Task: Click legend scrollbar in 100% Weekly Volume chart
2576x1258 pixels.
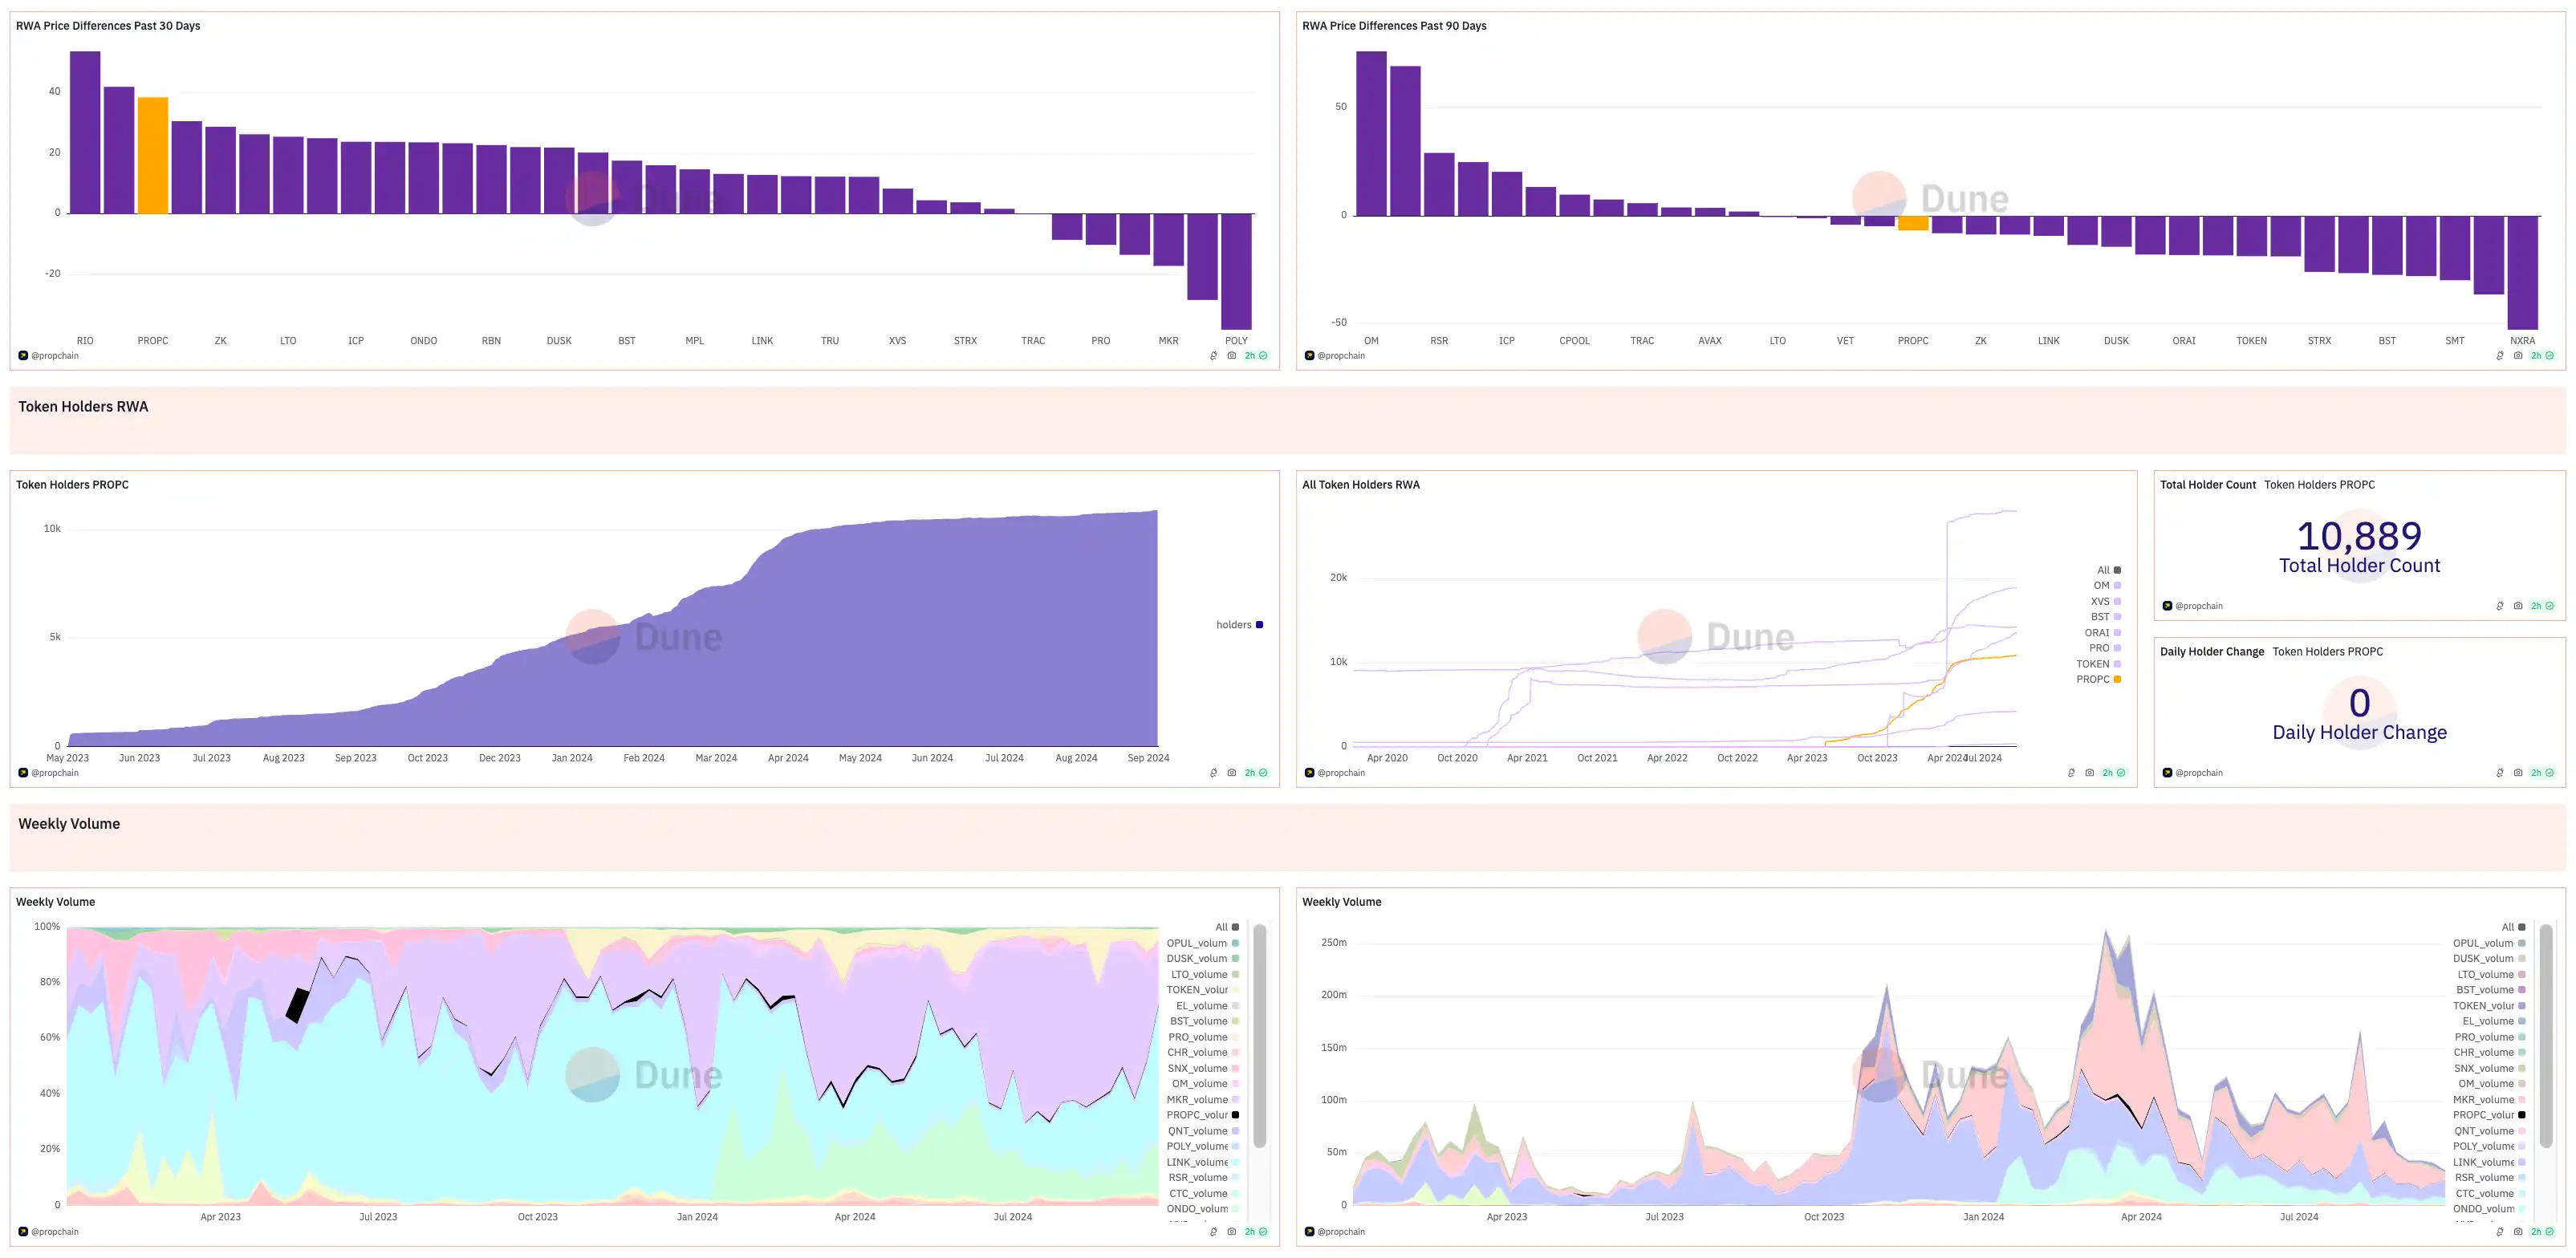Action: coord(1260,1035)
